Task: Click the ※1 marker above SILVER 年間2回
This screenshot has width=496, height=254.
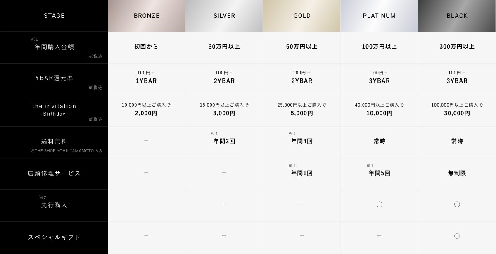Action: point(214,134)
